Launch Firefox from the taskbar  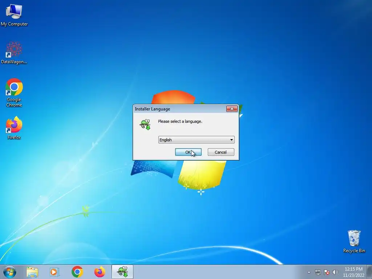(100, 272)
